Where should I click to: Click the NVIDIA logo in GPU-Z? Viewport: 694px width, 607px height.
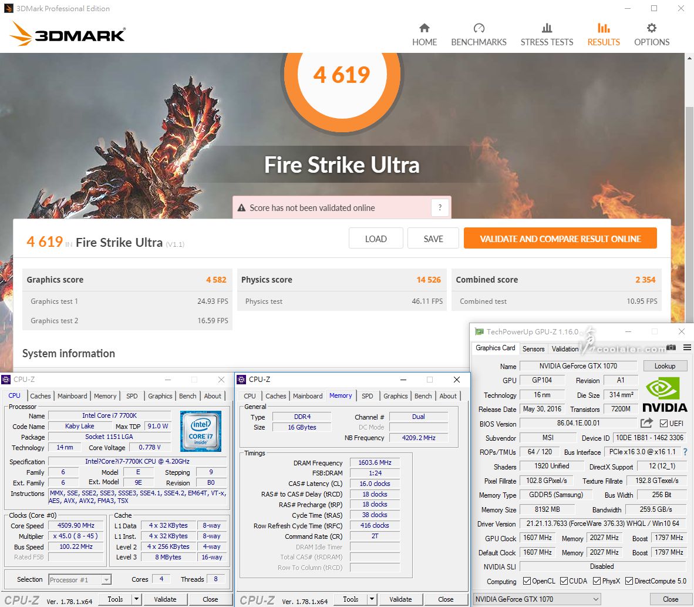(665, 395)
